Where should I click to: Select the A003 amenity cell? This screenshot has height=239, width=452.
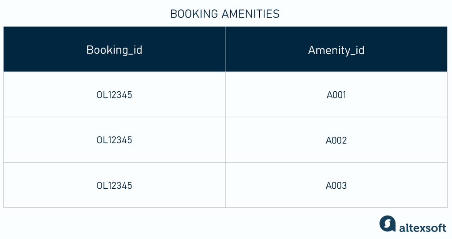pyautogui.click(x=336, y=185)
